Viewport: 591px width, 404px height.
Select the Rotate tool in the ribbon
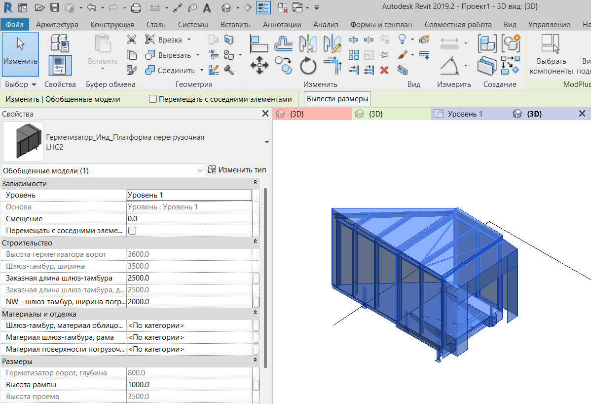[308, 66]
